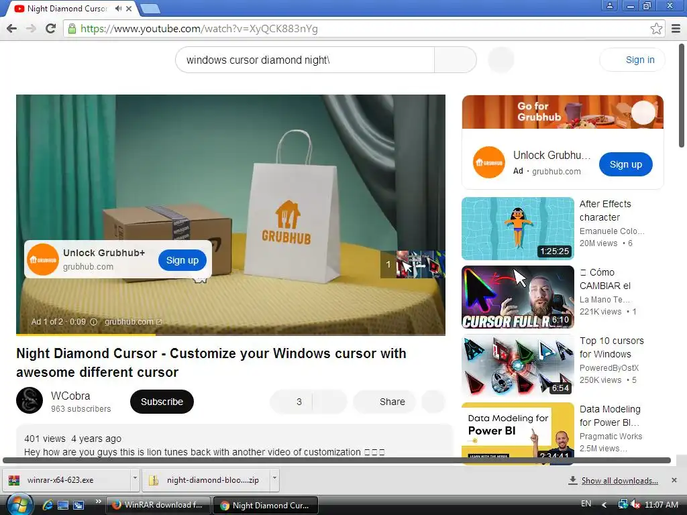Click the browser forward arrow
687x515 pixels.
point(31,29)
